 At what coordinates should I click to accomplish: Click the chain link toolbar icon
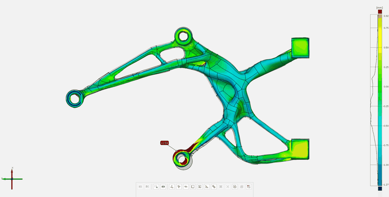(214, 187)
